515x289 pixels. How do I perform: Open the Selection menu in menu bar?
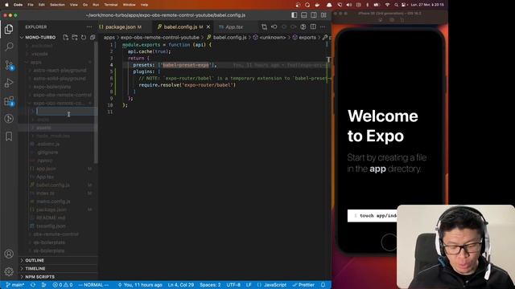point(57,5)
